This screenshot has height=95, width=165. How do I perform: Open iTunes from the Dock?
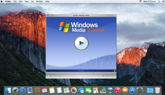pos(118,90)
